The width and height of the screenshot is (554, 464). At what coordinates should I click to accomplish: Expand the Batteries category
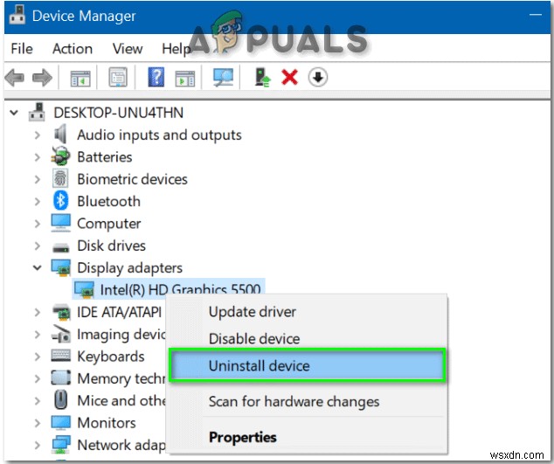37,157
